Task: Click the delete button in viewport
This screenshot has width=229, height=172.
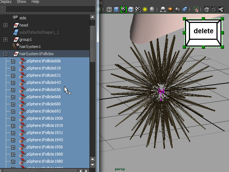Action: (x=203, y=31)
